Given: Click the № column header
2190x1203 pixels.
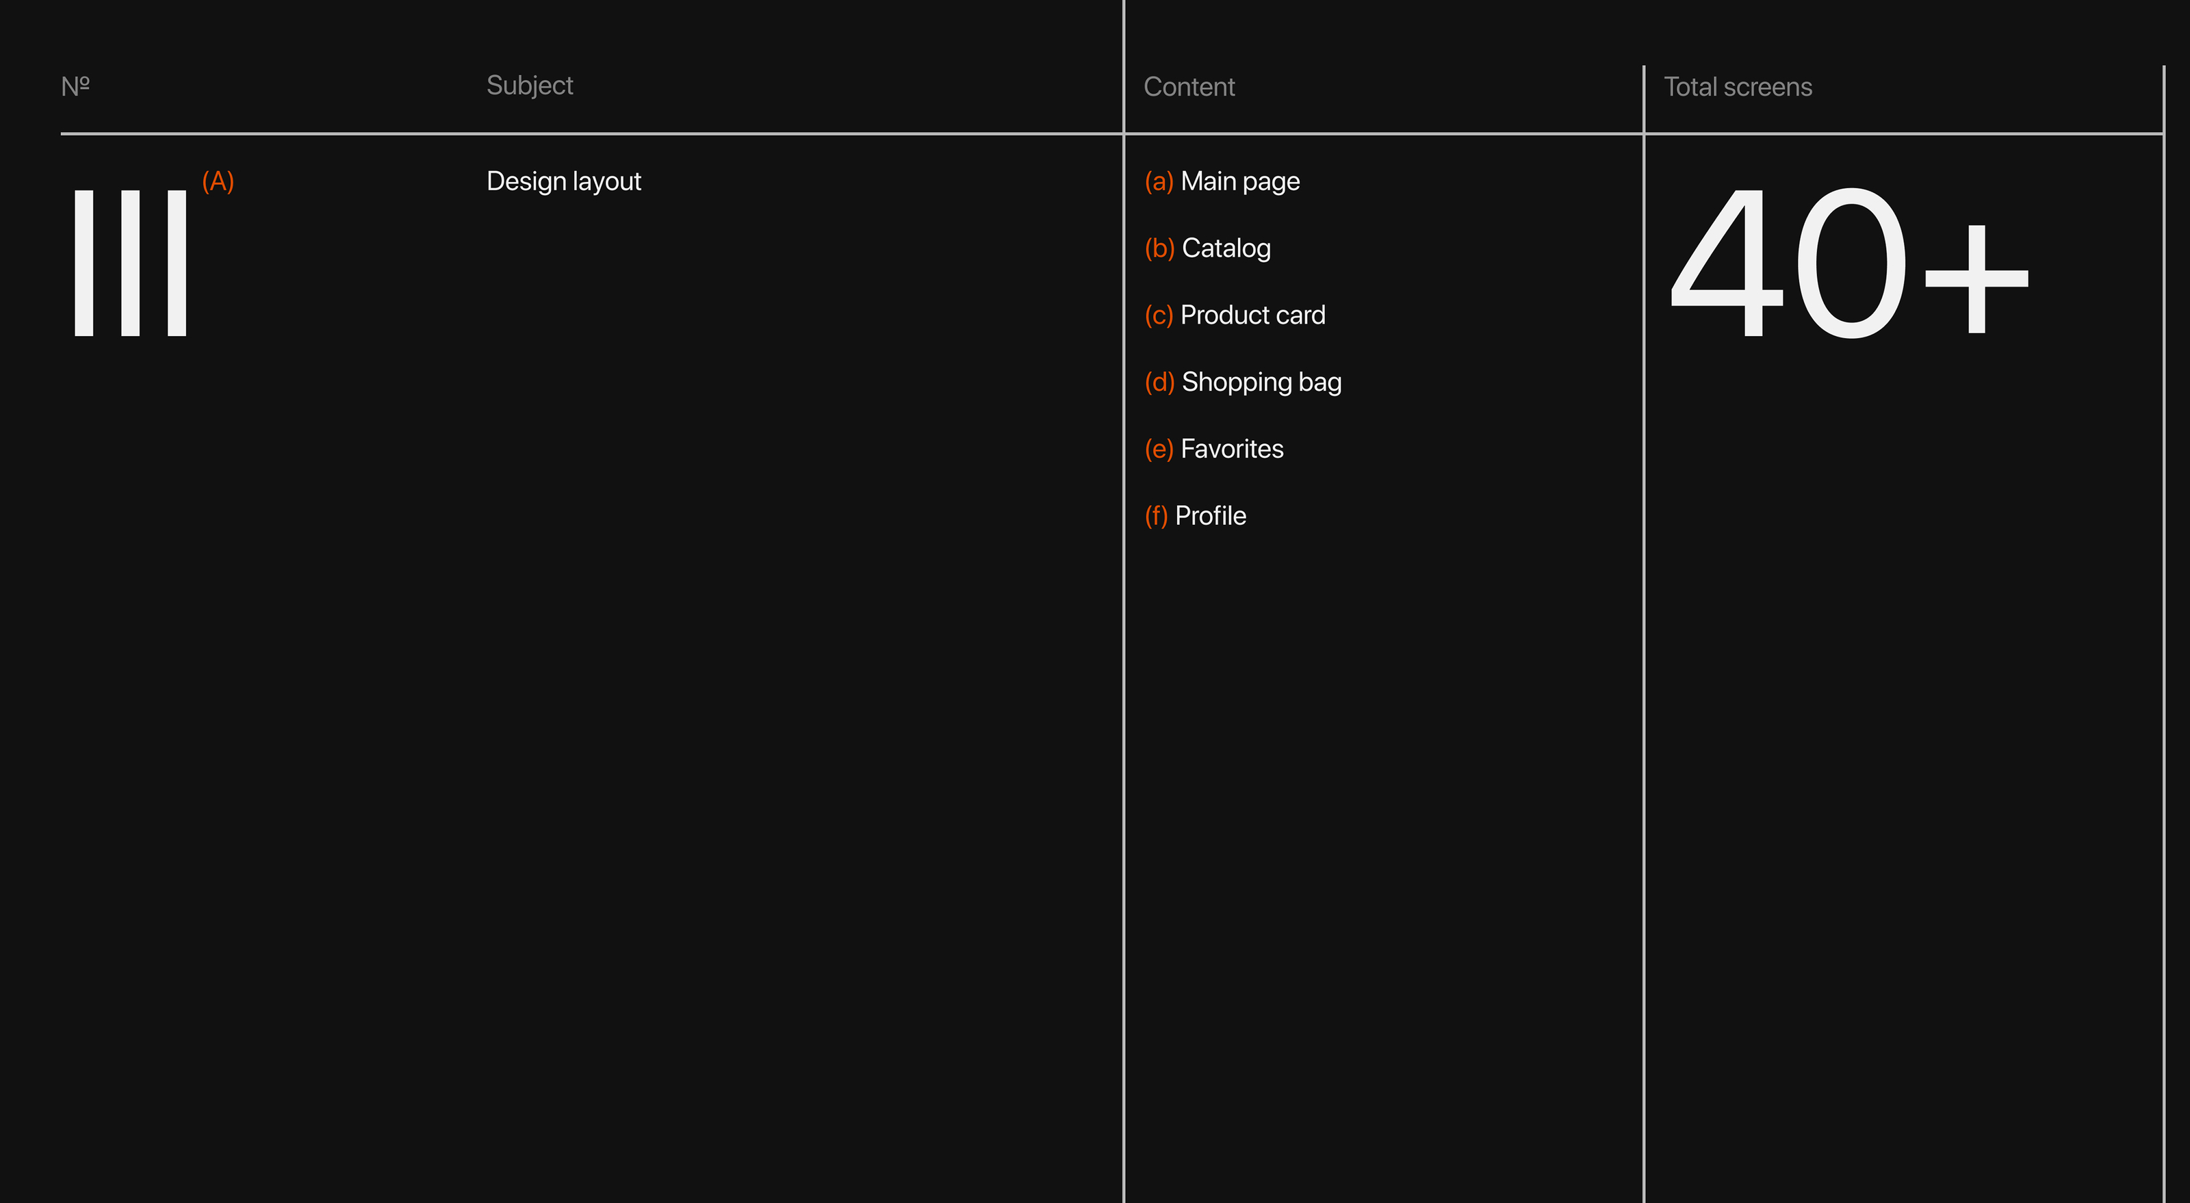Looking at the screenshot, I should click(x=76, y=86).
